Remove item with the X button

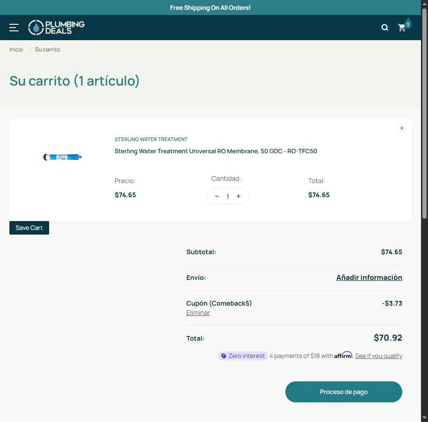[401, 128]
